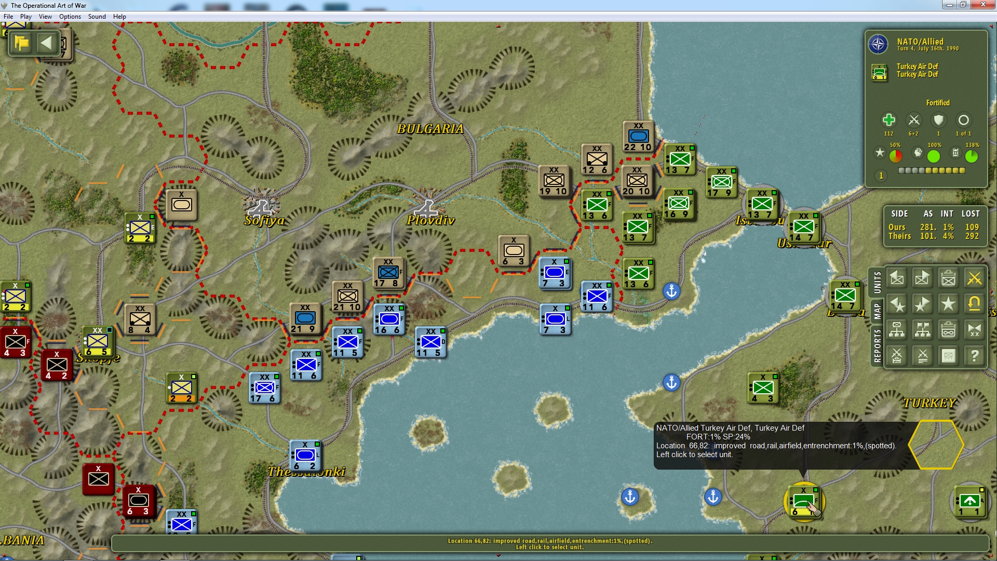Click the question mark help button
The width and height of the screenshot is (997, 561).
pos(974,356)
